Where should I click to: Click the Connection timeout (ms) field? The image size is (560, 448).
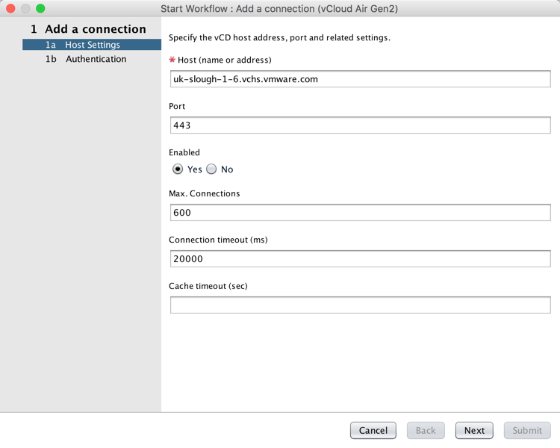[360, 258]
